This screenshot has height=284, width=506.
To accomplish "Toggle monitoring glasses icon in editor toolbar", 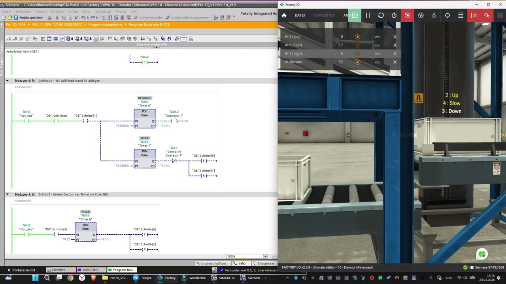I will tap(183, 39).
